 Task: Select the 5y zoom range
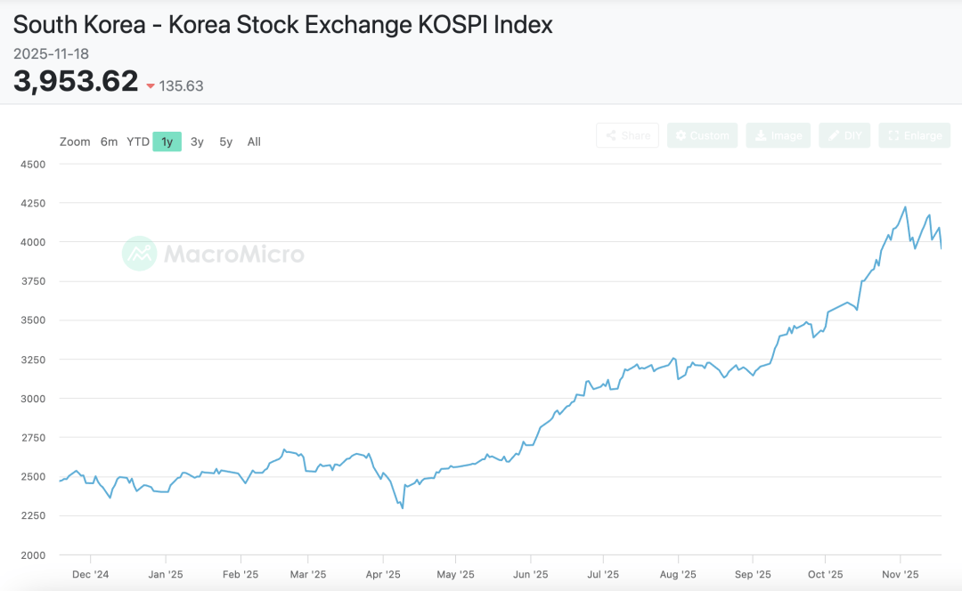225,142
